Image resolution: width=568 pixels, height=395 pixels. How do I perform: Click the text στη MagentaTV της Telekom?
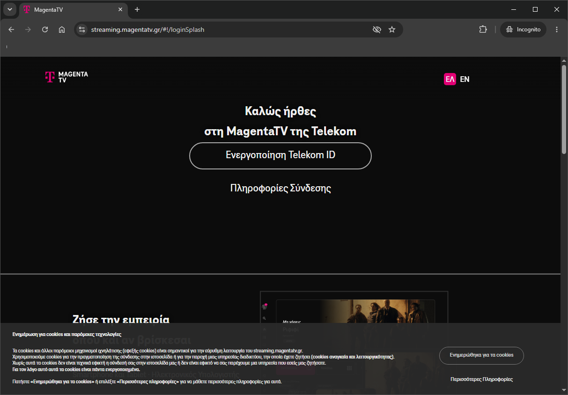click(280, 131)
